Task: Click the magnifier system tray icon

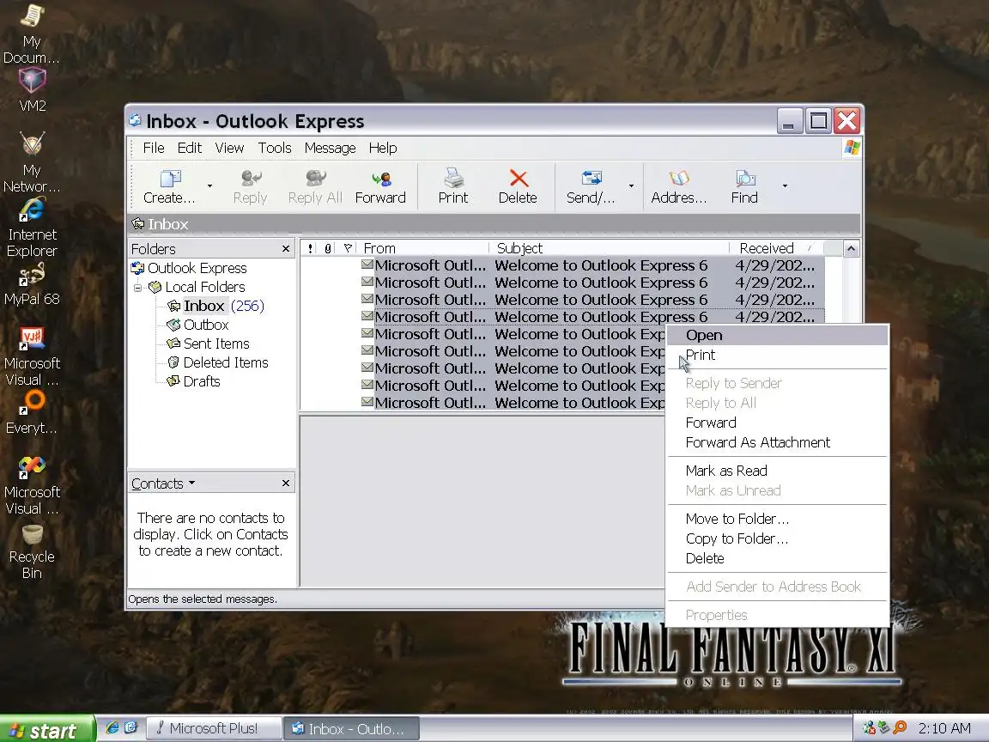Action: (x=900, y=728)
